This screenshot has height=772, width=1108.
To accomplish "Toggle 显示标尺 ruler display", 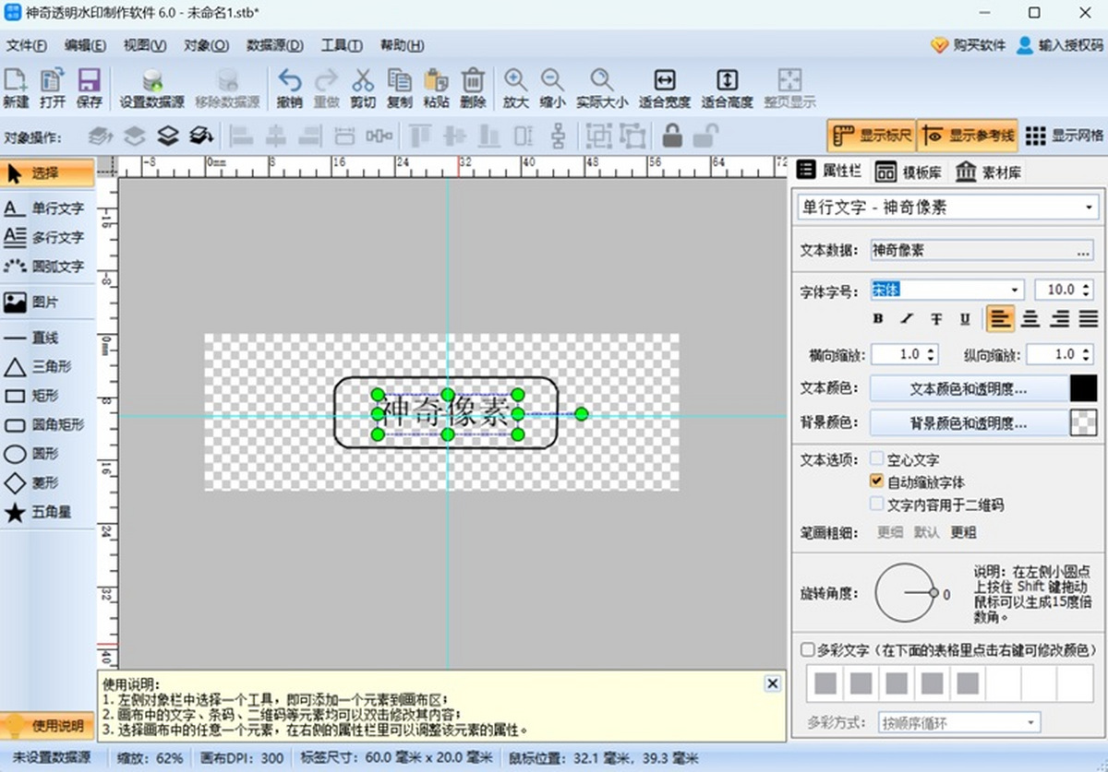I will point(871,136).
